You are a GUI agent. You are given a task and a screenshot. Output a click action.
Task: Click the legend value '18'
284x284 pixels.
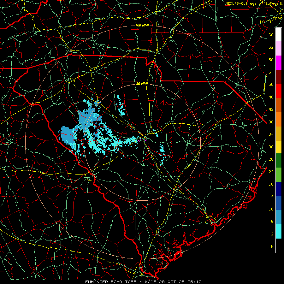271,184
